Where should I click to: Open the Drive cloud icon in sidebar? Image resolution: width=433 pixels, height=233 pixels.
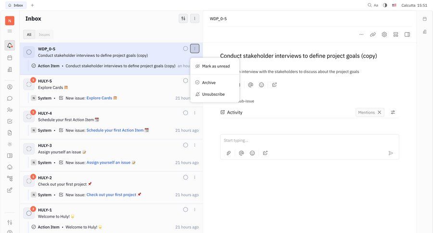pos(10,167)
